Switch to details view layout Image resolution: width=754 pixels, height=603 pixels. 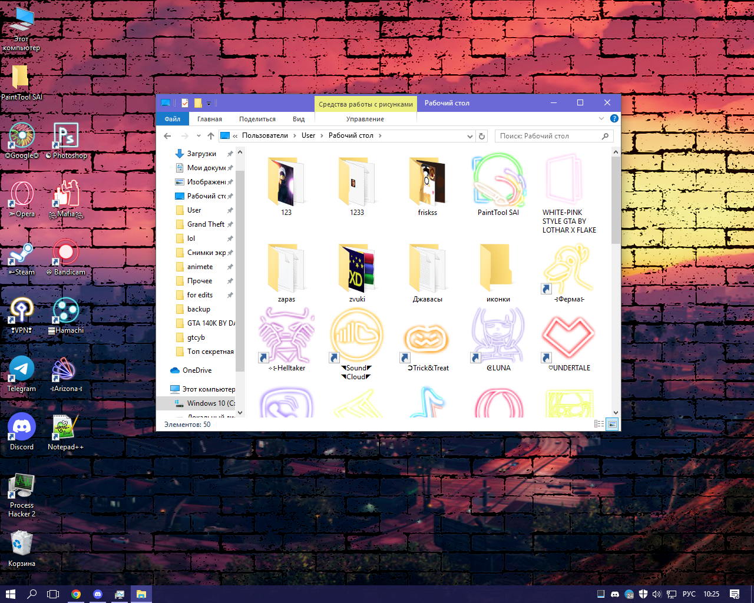[x=599, y=424]
